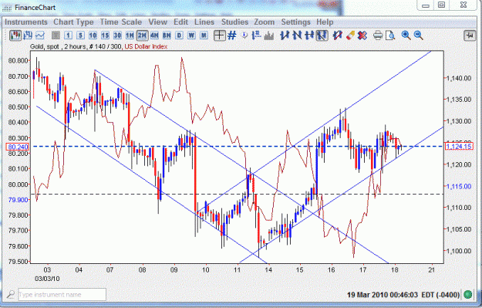This screenshot has width=482, height=308.
Task: Open the Studies menu
Action: (234, 22)
